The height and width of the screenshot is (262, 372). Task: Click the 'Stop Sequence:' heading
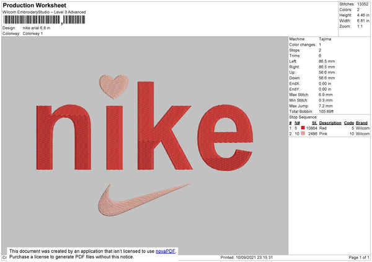click(x=303, y=117)
